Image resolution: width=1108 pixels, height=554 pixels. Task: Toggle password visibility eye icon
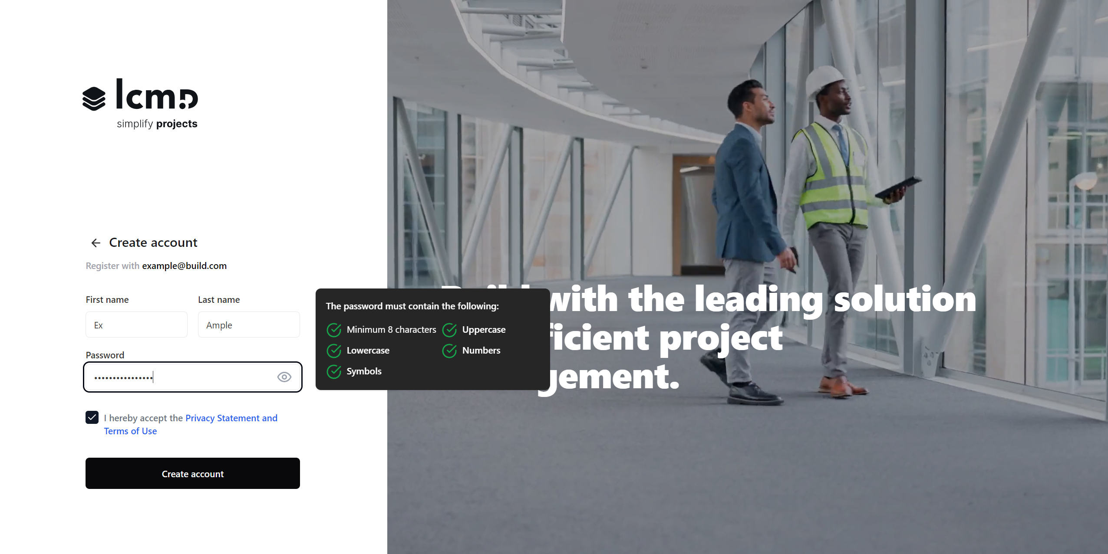click(x=284, y=377)
